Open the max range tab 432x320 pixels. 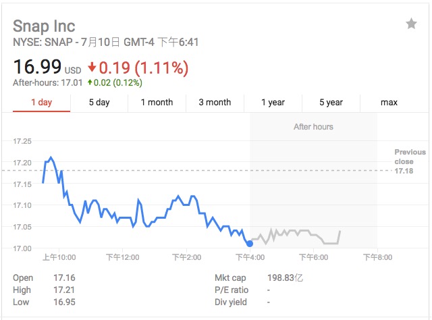[389, 103]
